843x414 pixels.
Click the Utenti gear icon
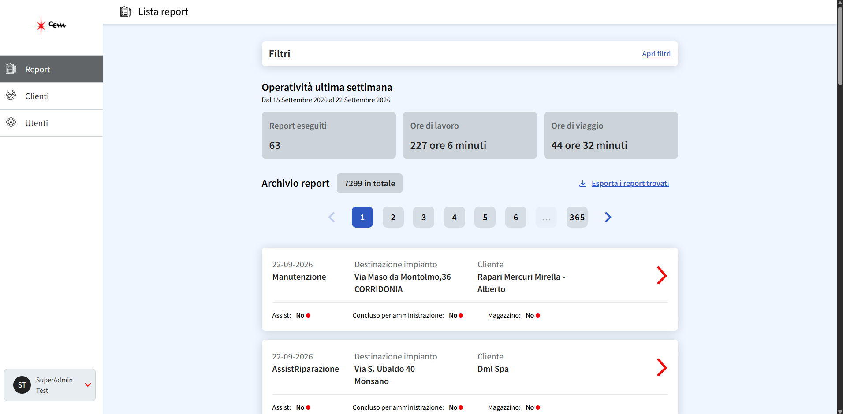[11, 122]
